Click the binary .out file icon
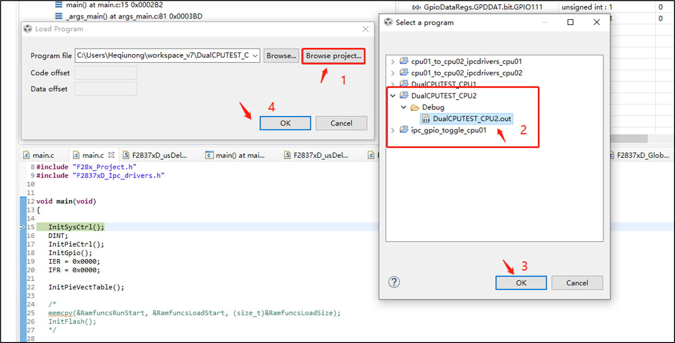Image resolution: width=675 pixels, height=343 pixels. click(x=426, y=119)
